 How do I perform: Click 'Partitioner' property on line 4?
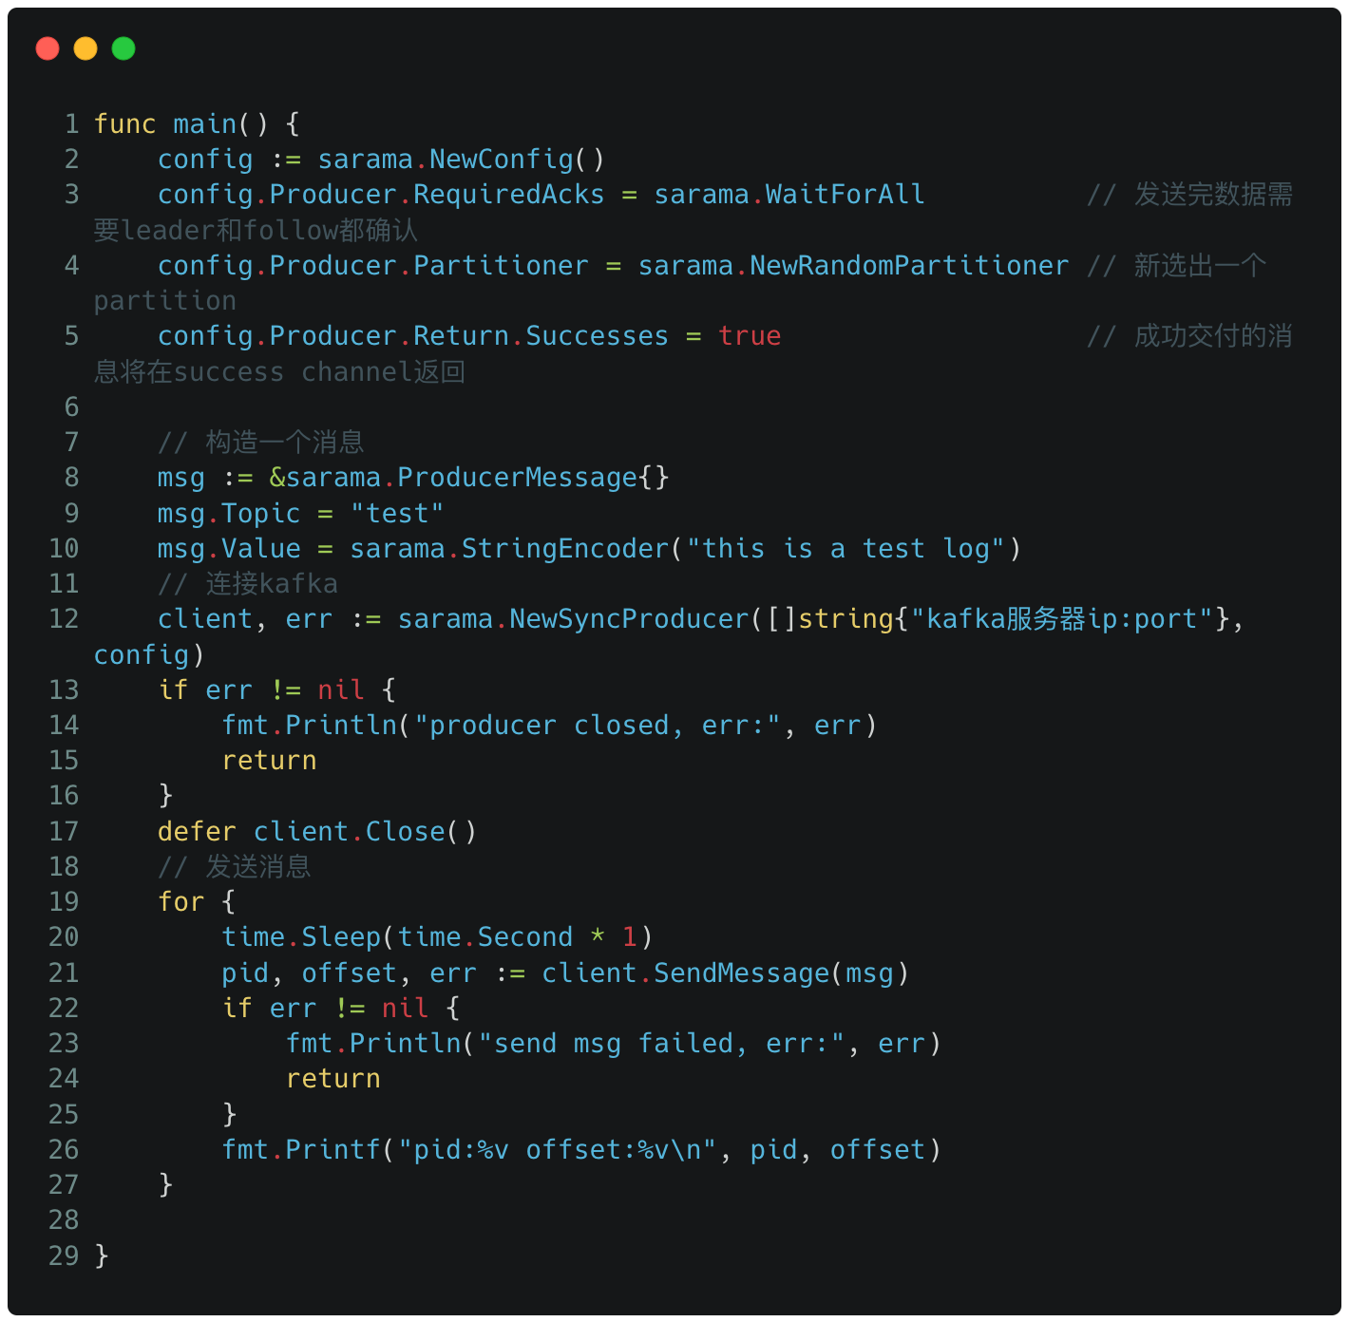[x=501, y=266]
